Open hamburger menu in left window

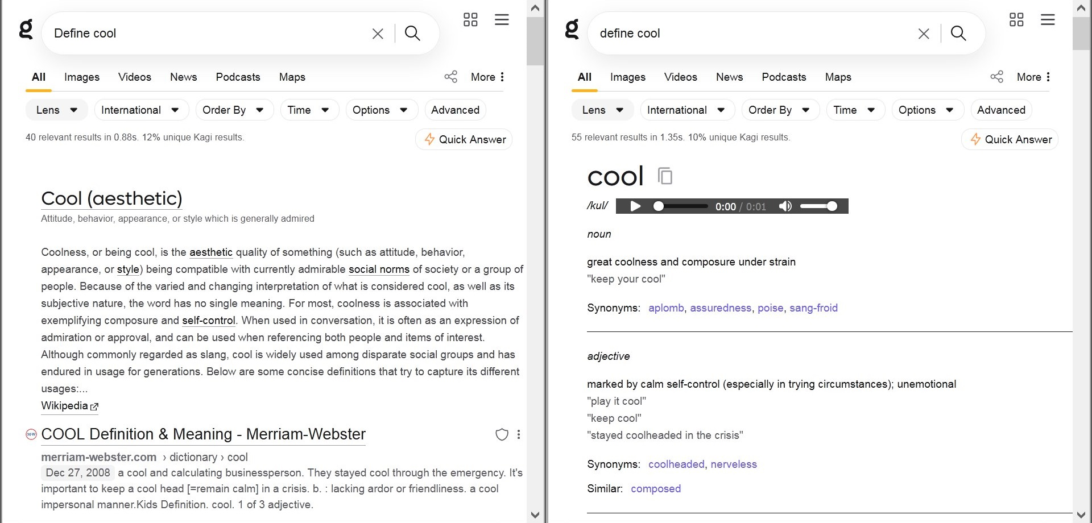[502, 20]
